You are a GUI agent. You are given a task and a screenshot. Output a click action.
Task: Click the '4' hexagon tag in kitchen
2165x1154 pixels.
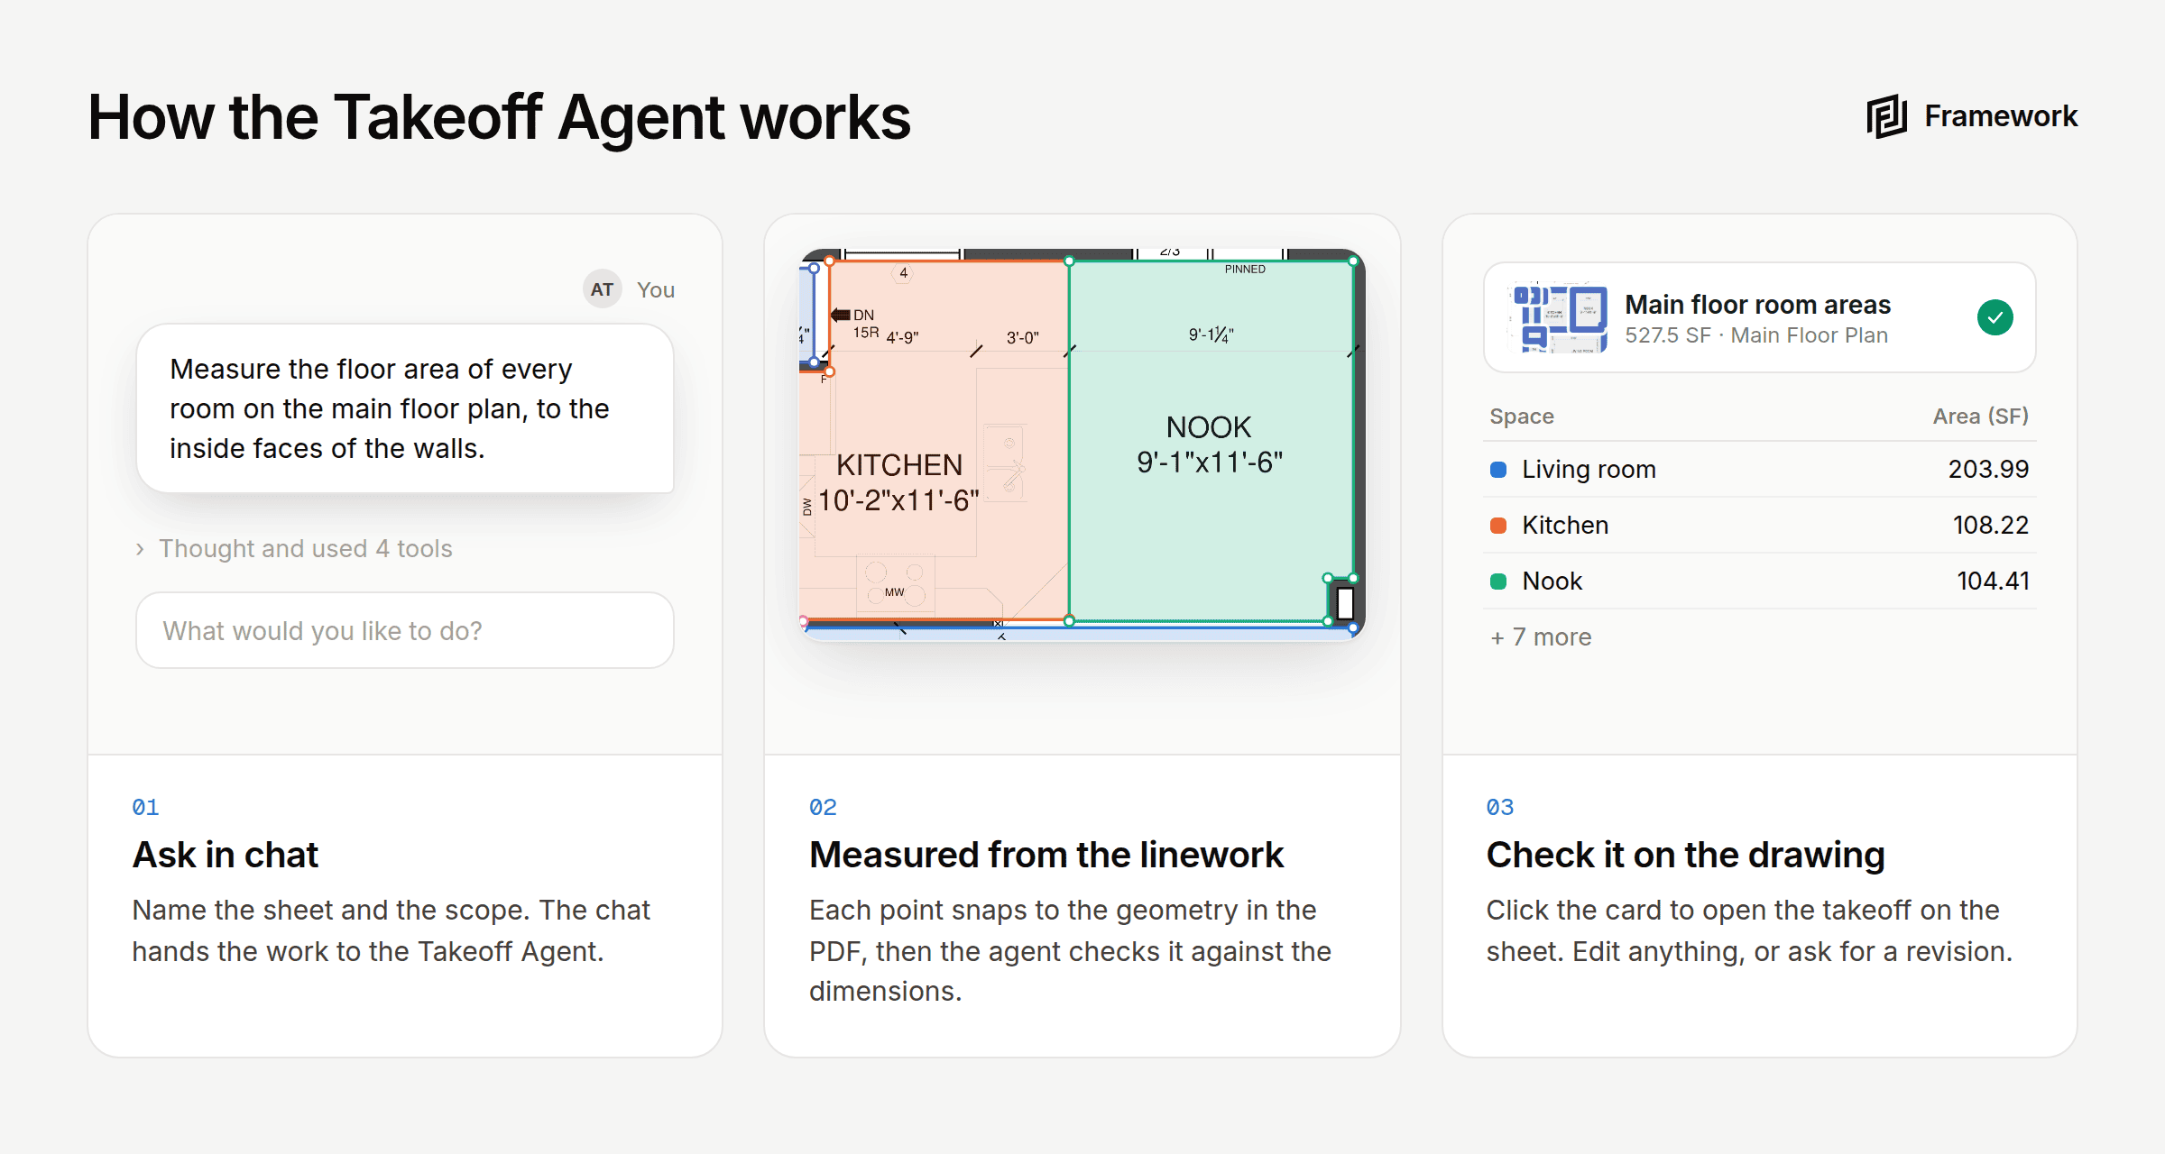903,273
